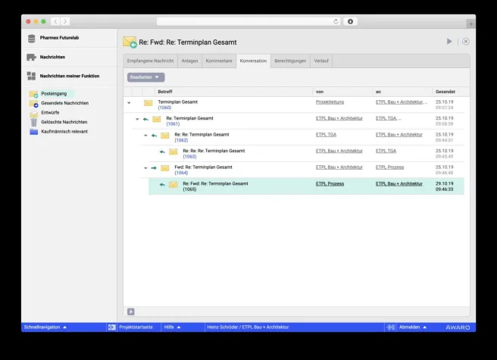The image size is (497, 360).
Task: Click the Pharmex Futurelab database icon
Action: click(x=31, y=39)
